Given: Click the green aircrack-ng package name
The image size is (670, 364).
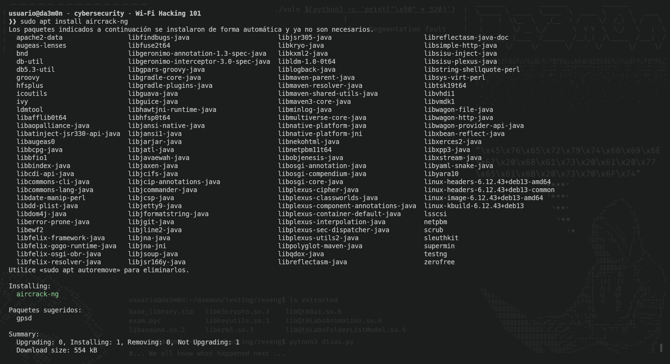Looking at the screenshot, I should click(x=37, y=294).
